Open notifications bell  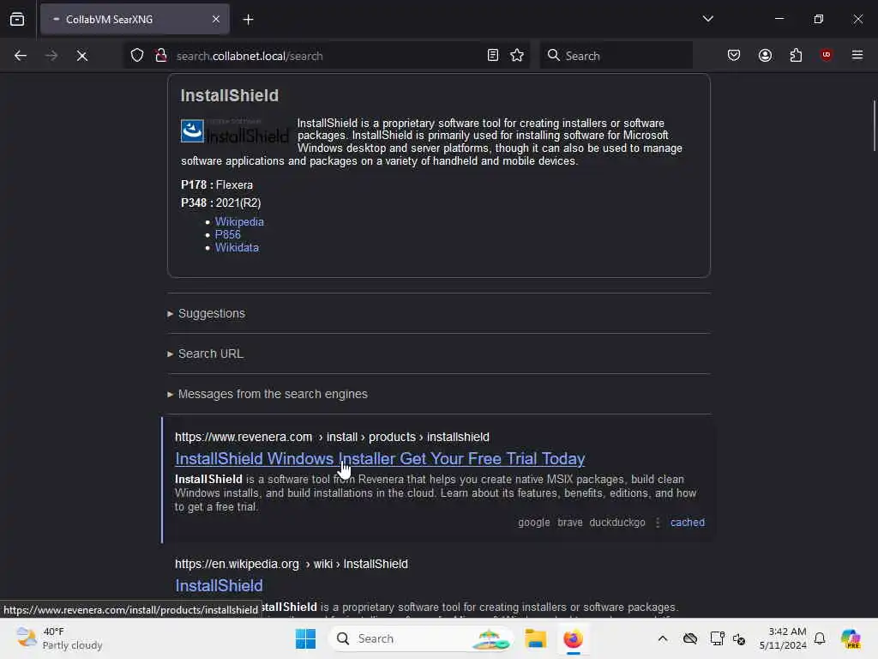820,638
